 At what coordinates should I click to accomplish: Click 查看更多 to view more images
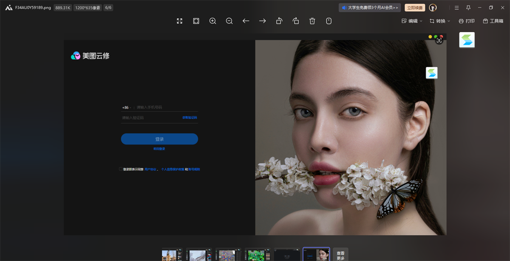click(x=340, y=255)
